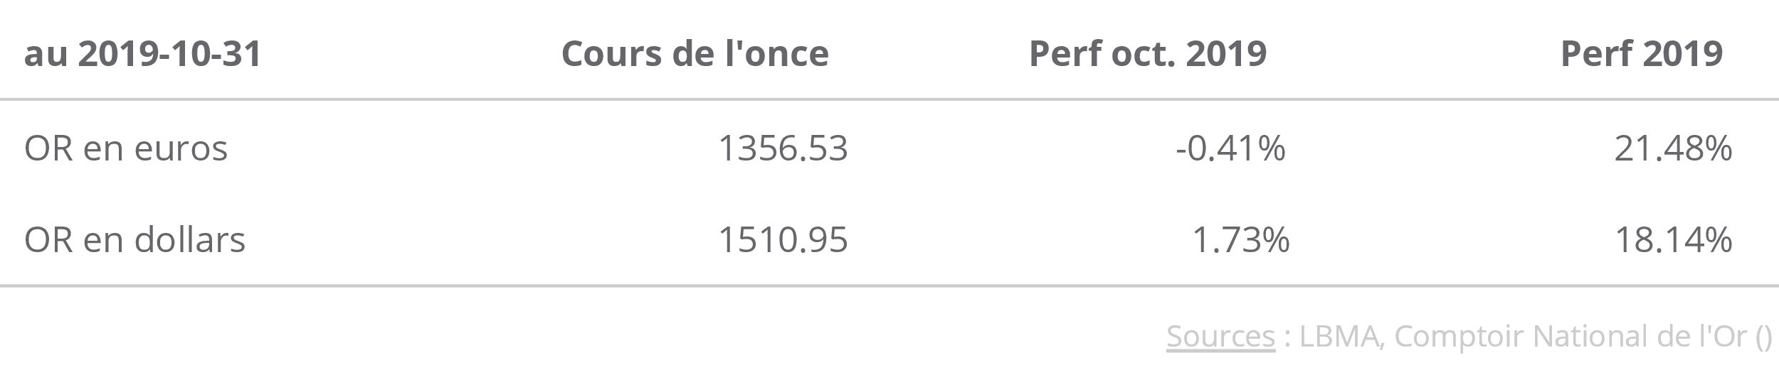Select the 18.14% yearly performance value
The height and width of the screenshot is (370, 1779).
pyautogui.click(x=1672, y=240)
